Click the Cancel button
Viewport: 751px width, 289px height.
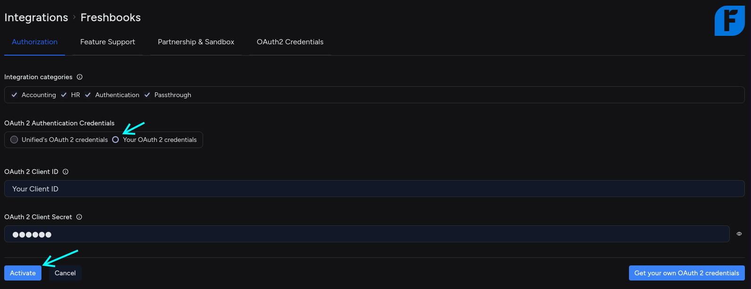(x=65, y=273)
